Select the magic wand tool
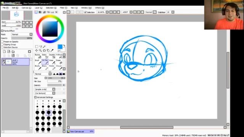Screen dimensions: 244x137 (x=44, y=46)
